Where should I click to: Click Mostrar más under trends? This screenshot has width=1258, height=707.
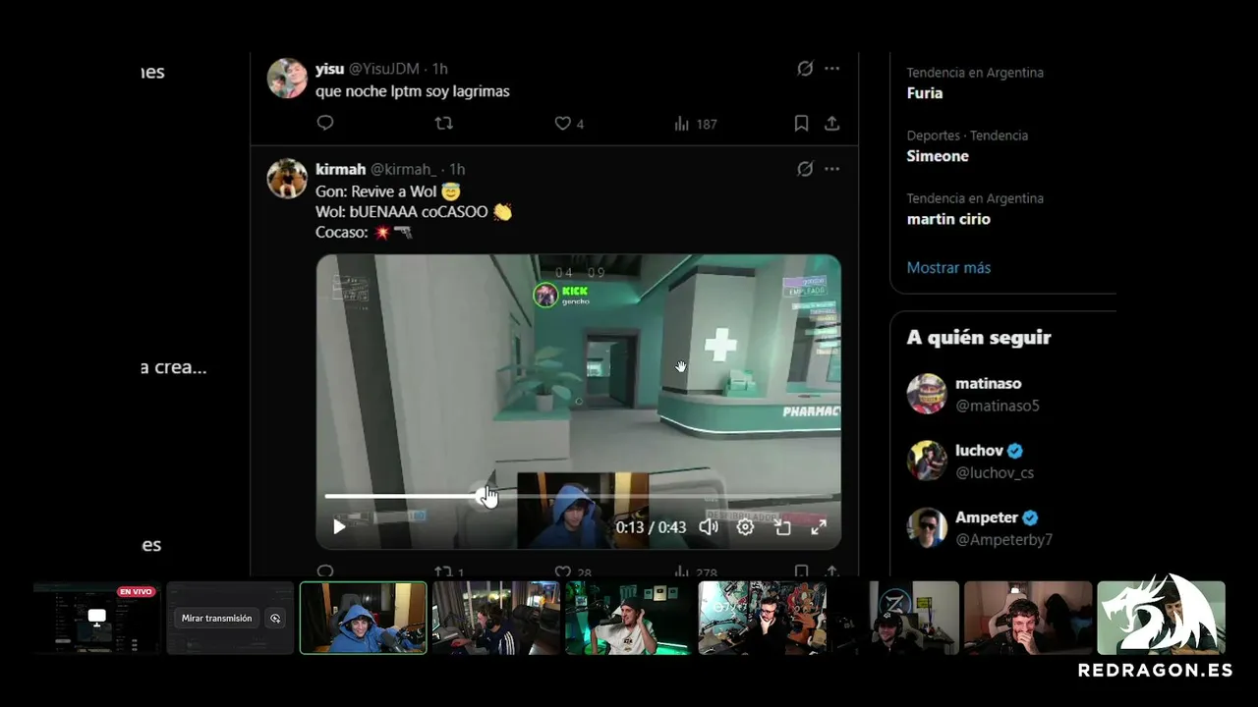[x=948, y=268]
